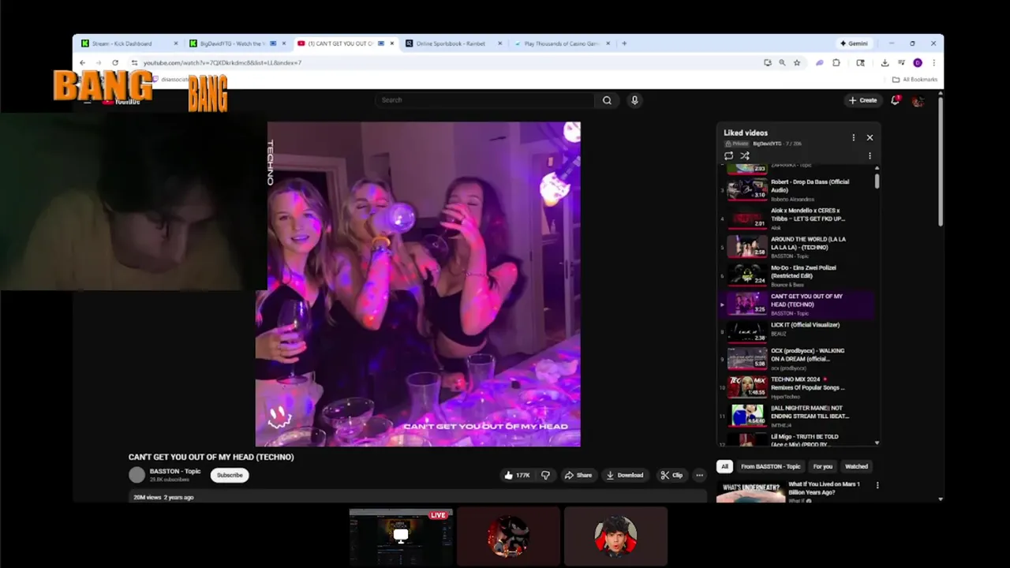Screen dimensions: 1010x568
Task: Open BASSTON - Topic channel avatar
Action: tap(137, 475)
